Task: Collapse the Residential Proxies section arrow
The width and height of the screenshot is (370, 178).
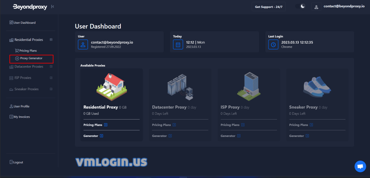Action: [51, 40]
